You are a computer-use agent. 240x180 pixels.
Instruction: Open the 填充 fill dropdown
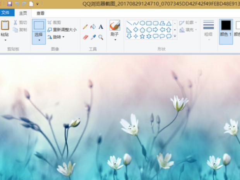[188, 29]
